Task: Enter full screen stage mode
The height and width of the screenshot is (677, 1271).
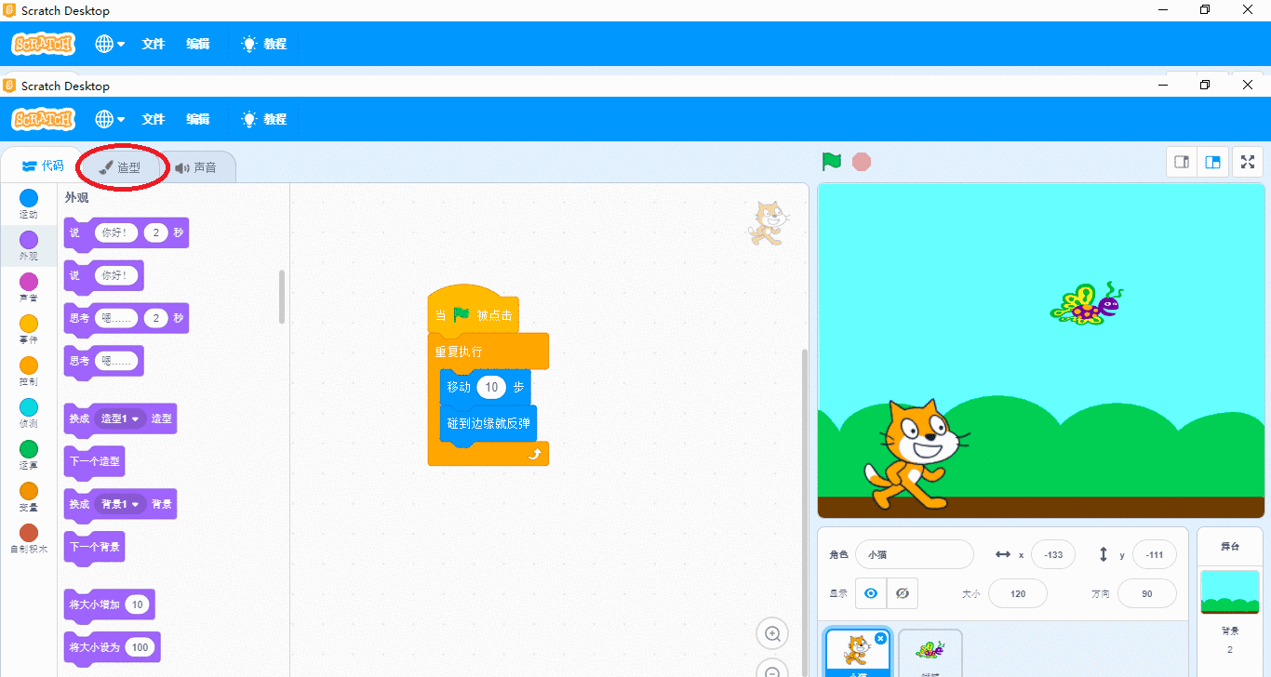Action: point(1248,162)
